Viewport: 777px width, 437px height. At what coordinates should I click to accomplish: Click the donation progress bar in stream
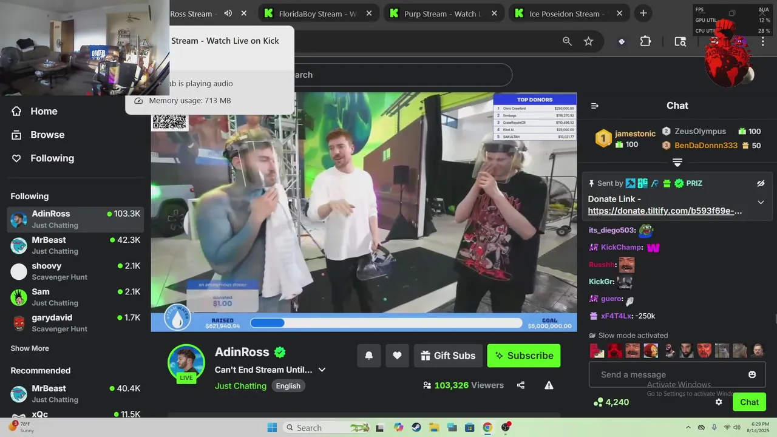pyautogui.click(x=386, y=323)
